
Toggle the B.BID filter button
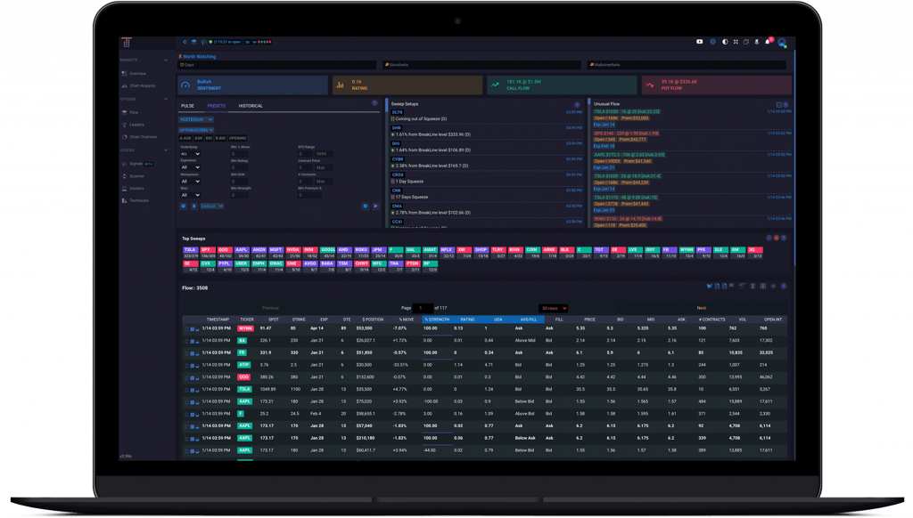tap(220, 138)
